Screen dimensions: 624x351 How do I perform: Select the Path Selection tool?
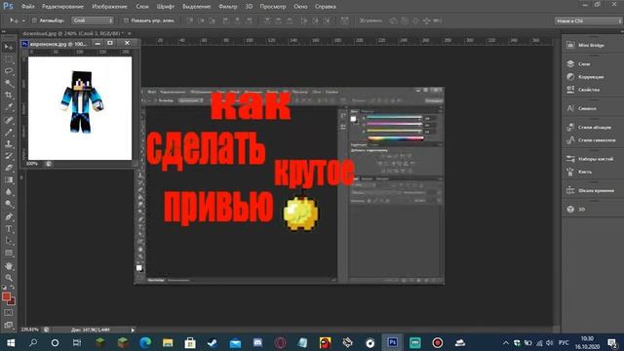pyautogui.click(x=9, y=241)
